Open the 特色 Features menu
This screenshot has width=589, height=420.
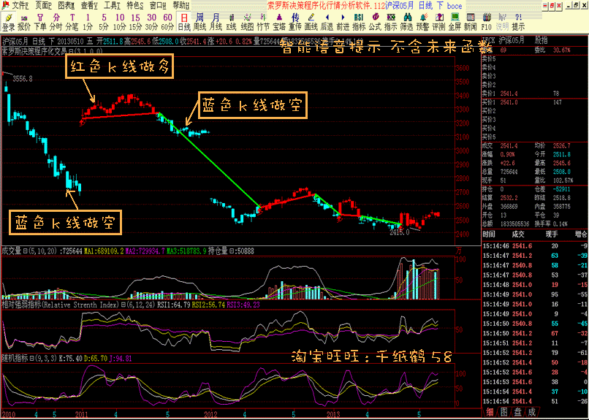(135, 5)
